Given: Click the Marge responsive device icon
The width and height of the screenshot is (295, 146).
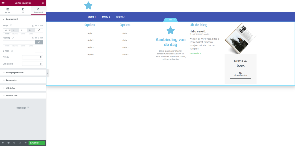Looking at the screenshot, I should [11, 25].
